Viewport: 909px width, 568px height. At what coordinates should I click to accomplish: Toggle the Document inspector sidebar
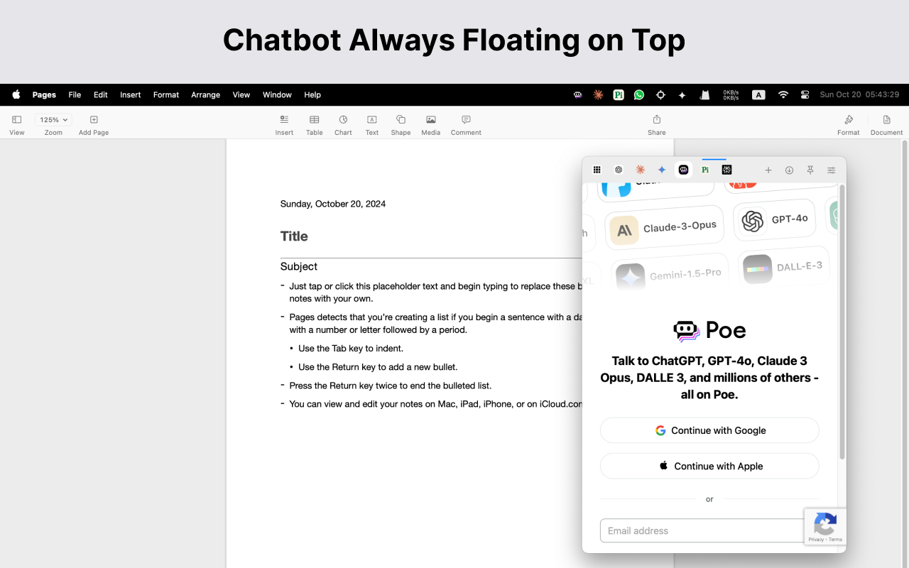coord(886,124)
